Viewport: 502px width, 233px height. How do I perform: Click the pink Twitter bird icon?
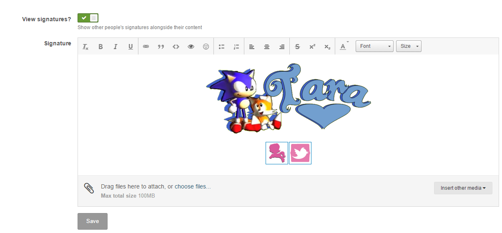pos(300,153)
